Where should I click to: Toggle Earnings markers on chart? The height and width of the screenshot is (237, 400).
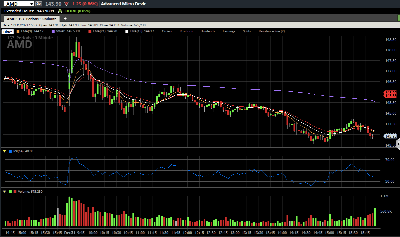coord(229,31)
